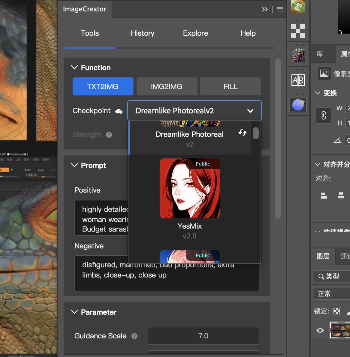The height and width of the screenshot is (357, 350).
Task: Click the Guidance Scale help icon
Action: [134, 336]
